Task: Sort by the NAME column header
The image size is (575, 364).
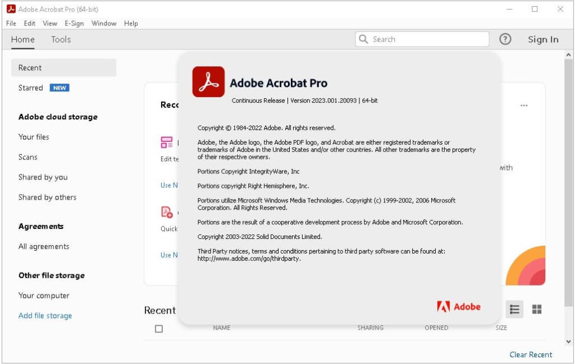Action: 221,328
